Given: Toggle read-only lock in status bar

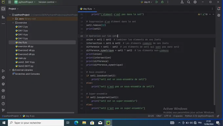Looking at the screenshot, I should (218, 116).
